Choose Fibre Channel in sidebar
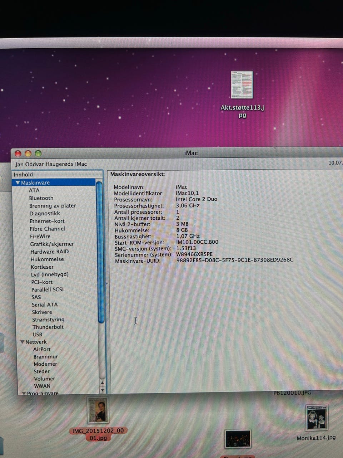 click(x=48, y=229)
